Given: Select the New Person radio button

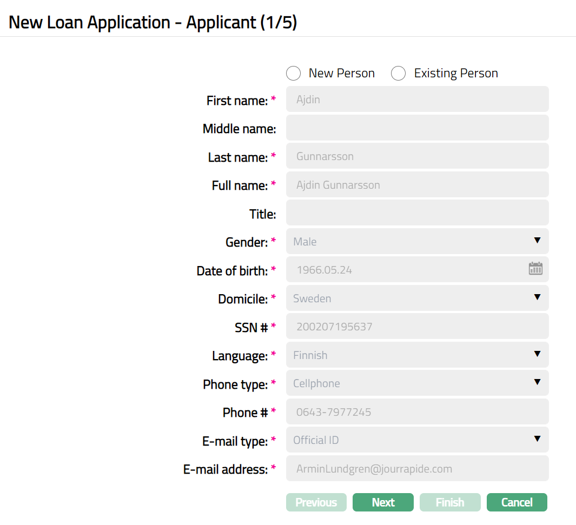Looking at the screenshot, I should point(294,74).
